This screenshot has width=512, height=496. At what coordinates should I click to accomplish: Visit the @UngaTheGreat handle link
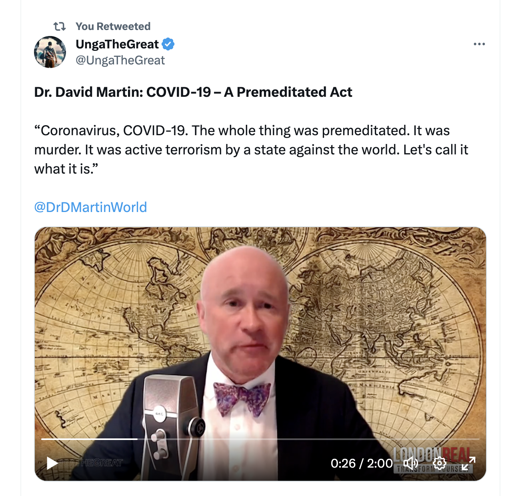pyautogui.click(x=120, y=60)
